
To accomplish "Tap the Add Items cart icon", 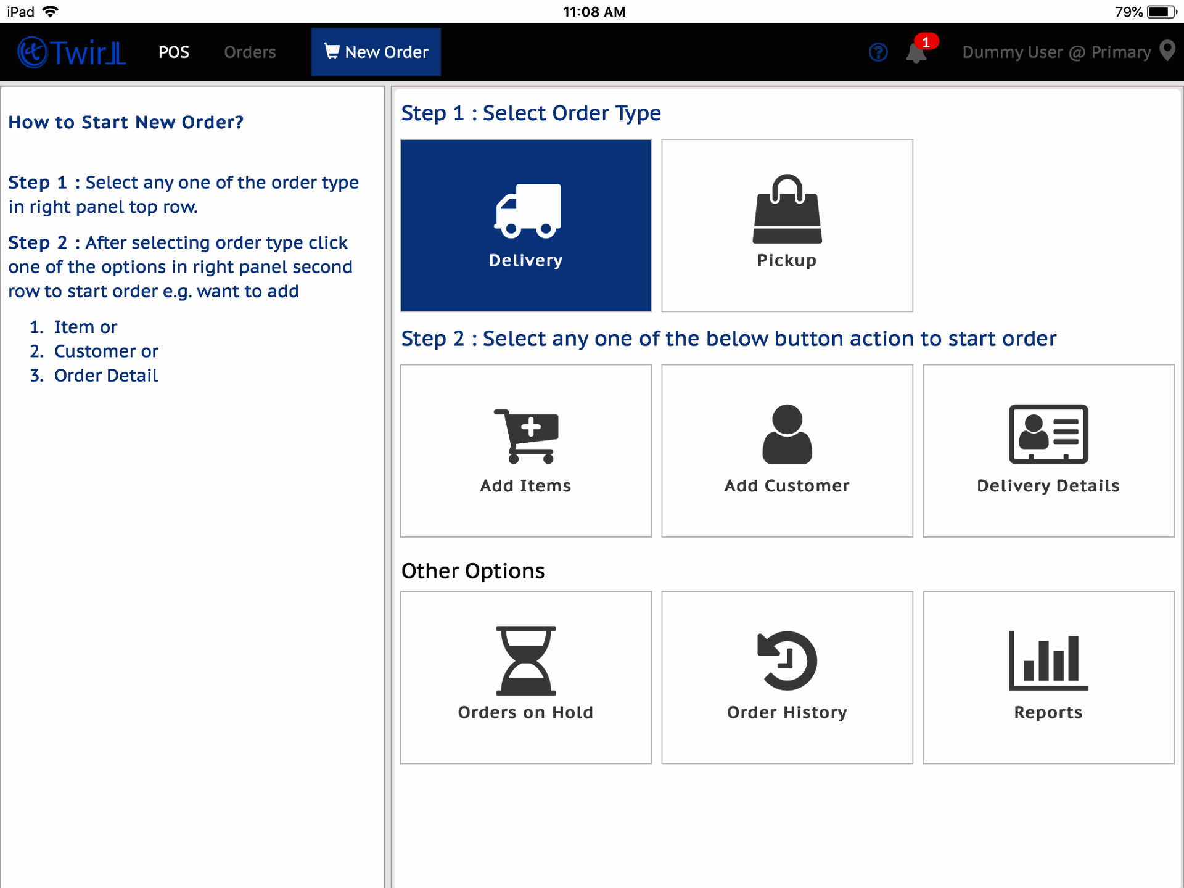I will tap(526, 435).
